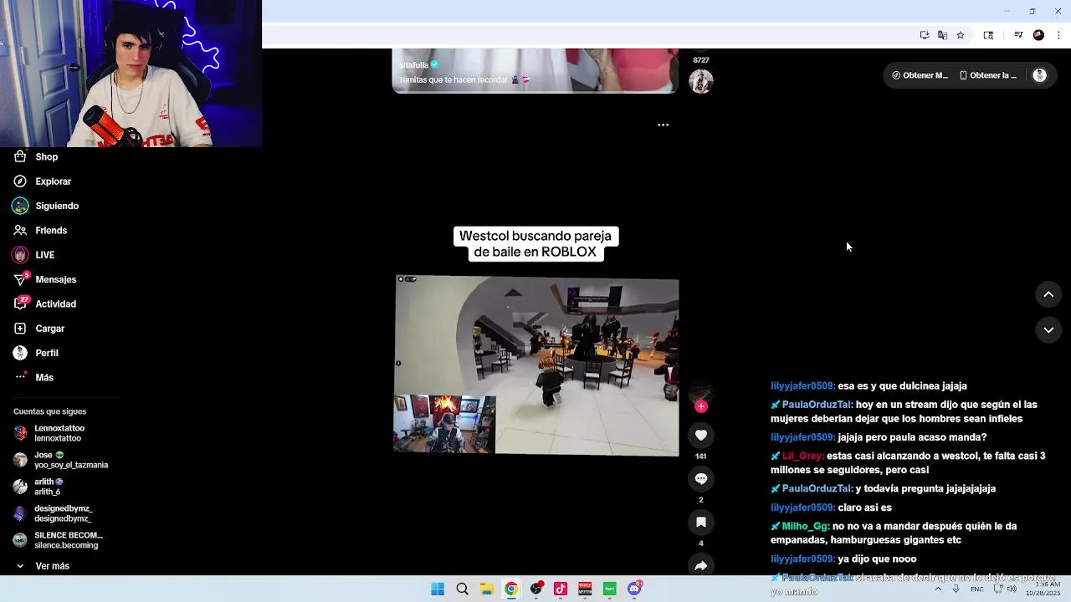Open the green taskbar app icon
The width and height of the screenshot is (1071, 602).
pos(610,589)
